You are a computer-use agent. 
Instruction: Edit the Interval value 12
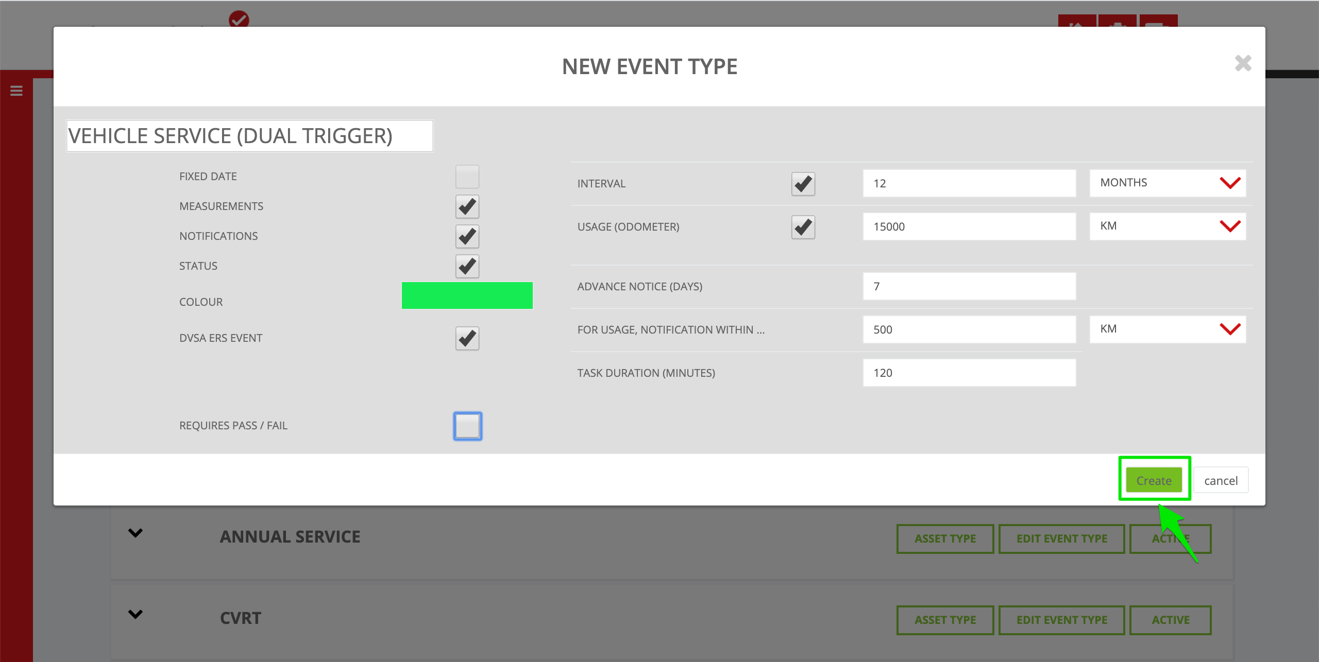coord(969,183)
